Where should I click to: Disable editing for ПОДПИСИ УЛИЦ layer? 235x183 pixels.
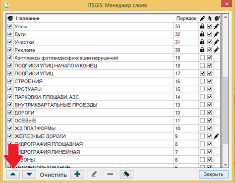point(202,73)
